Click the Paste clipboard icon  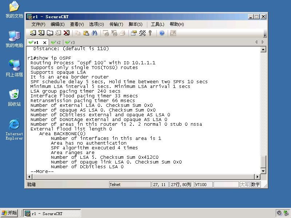pyautogui.click(x=86, y=33)
